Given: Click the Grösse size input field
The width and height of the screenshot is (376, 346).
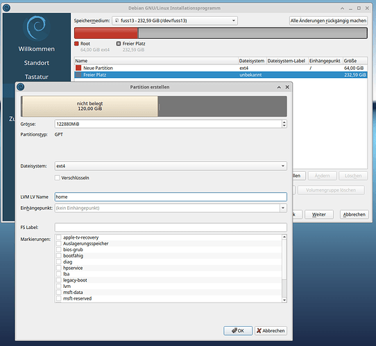Looking at the screenshot, I should 169,124.
